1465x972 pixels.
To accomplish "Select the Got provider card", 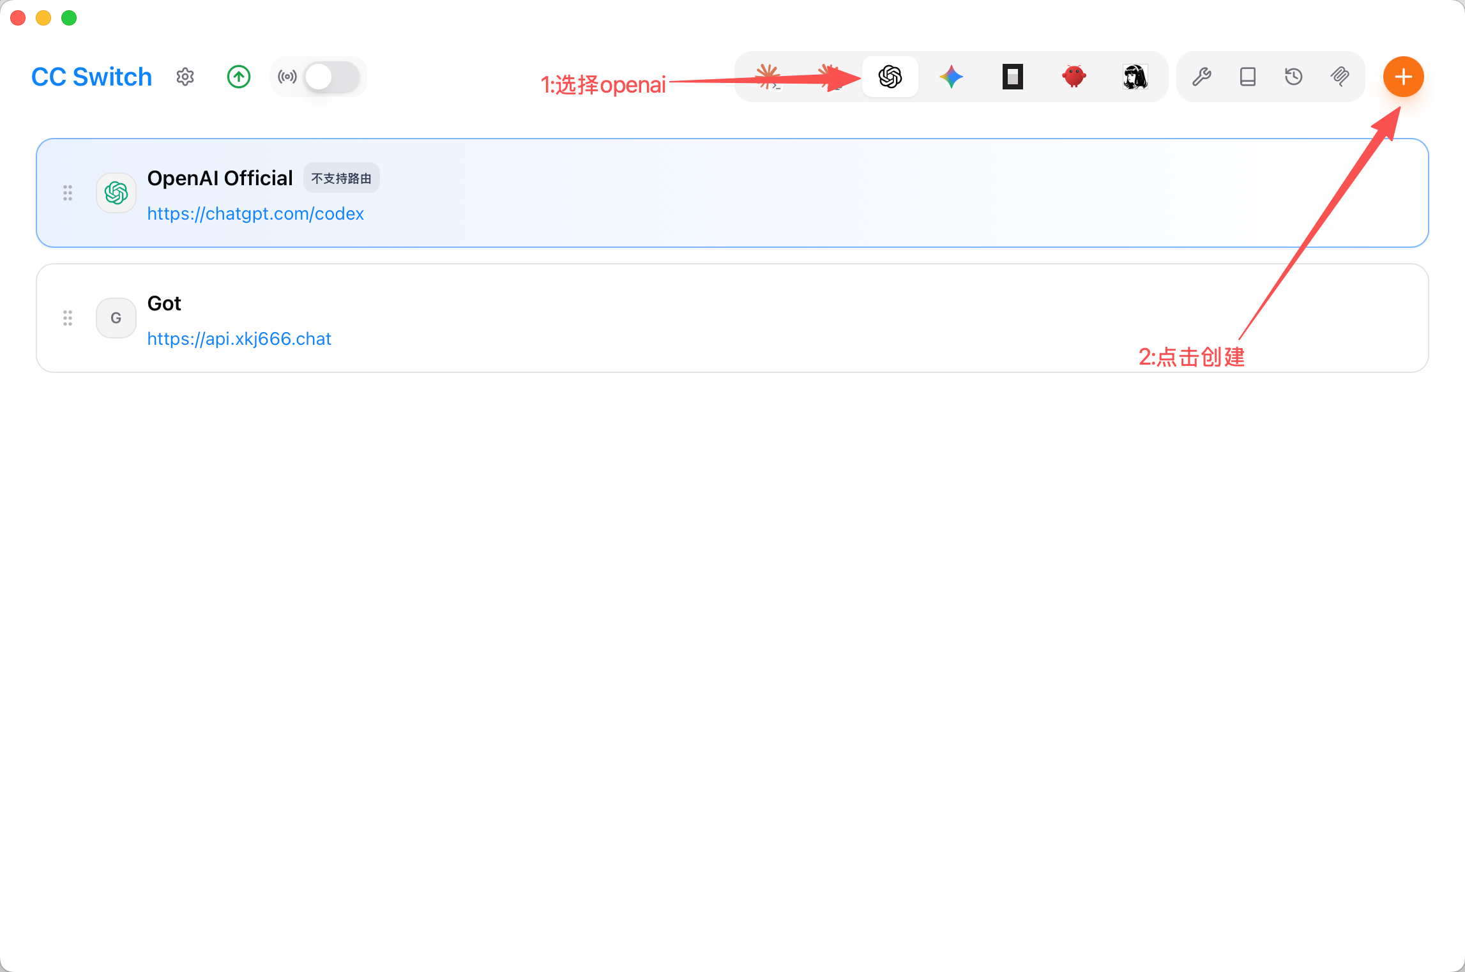I will pyautogui.click(x=732, y=318).
